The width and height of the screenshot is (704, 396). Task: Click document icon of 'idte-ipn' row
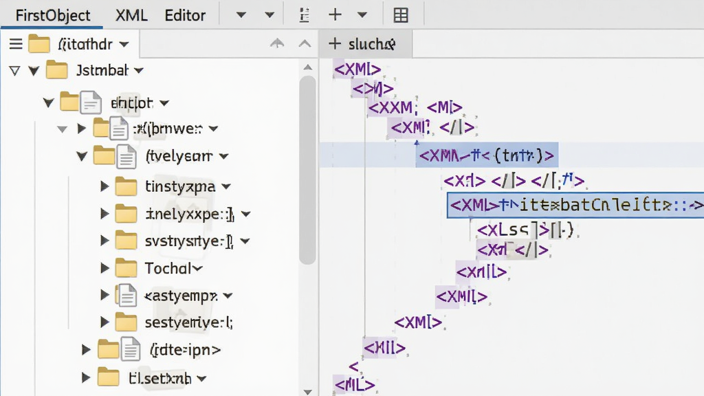(x=131, y=349)
